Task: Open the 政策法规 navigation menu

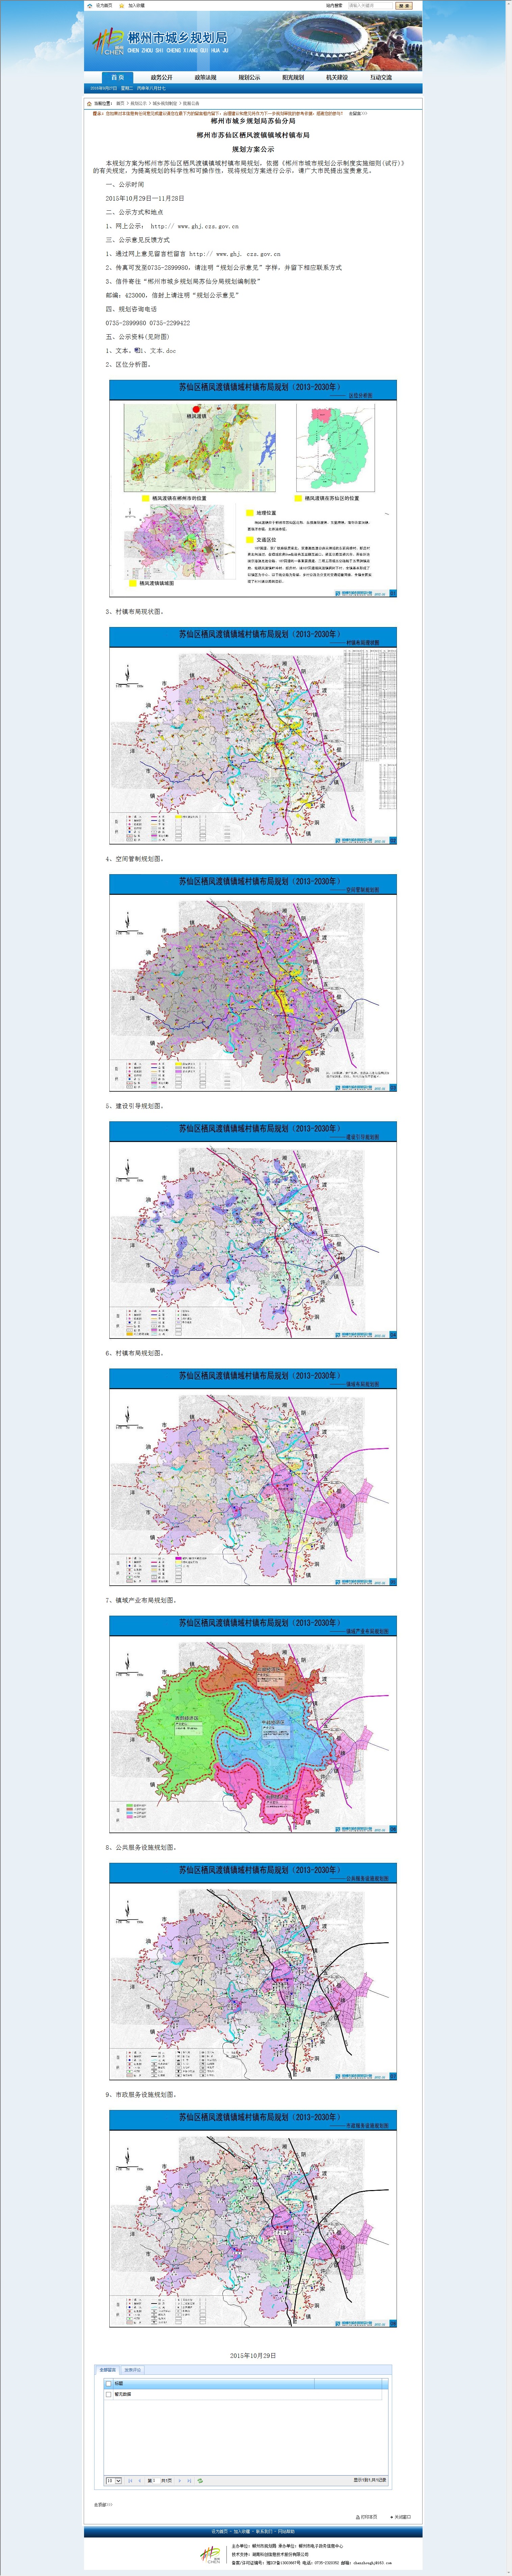Action: [x=205, y=77]
